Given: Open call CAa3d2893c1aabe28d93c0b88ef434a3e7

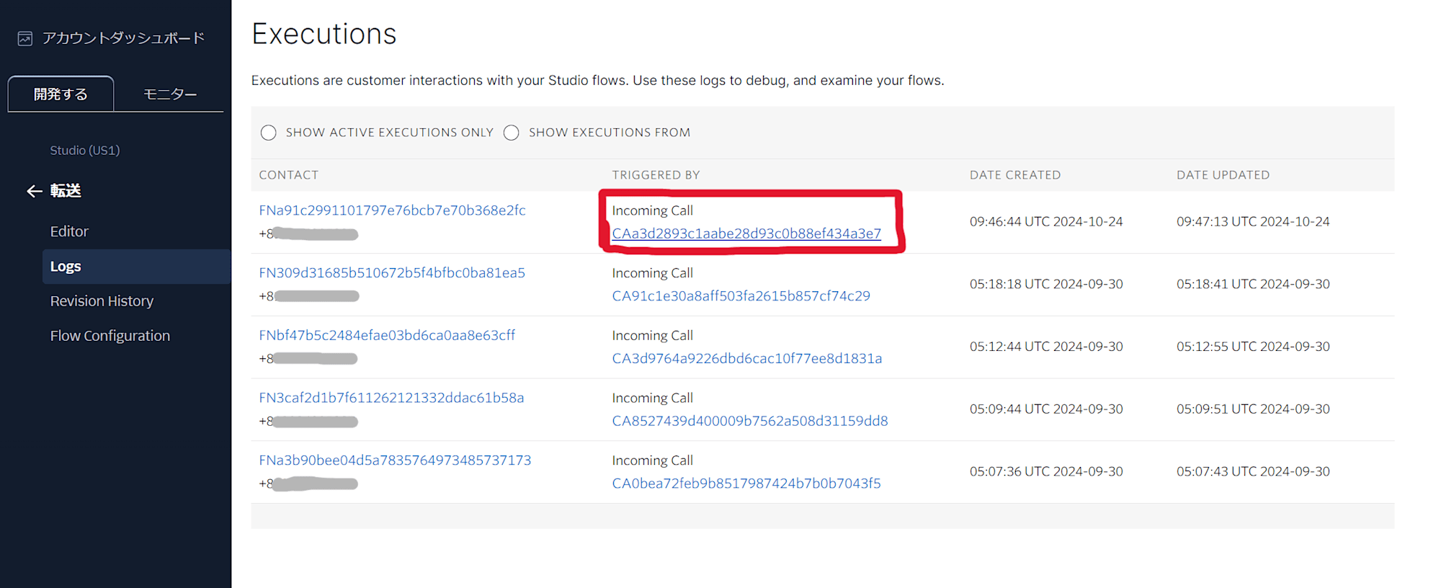Looking at the screenshot, I should [746, 233].
